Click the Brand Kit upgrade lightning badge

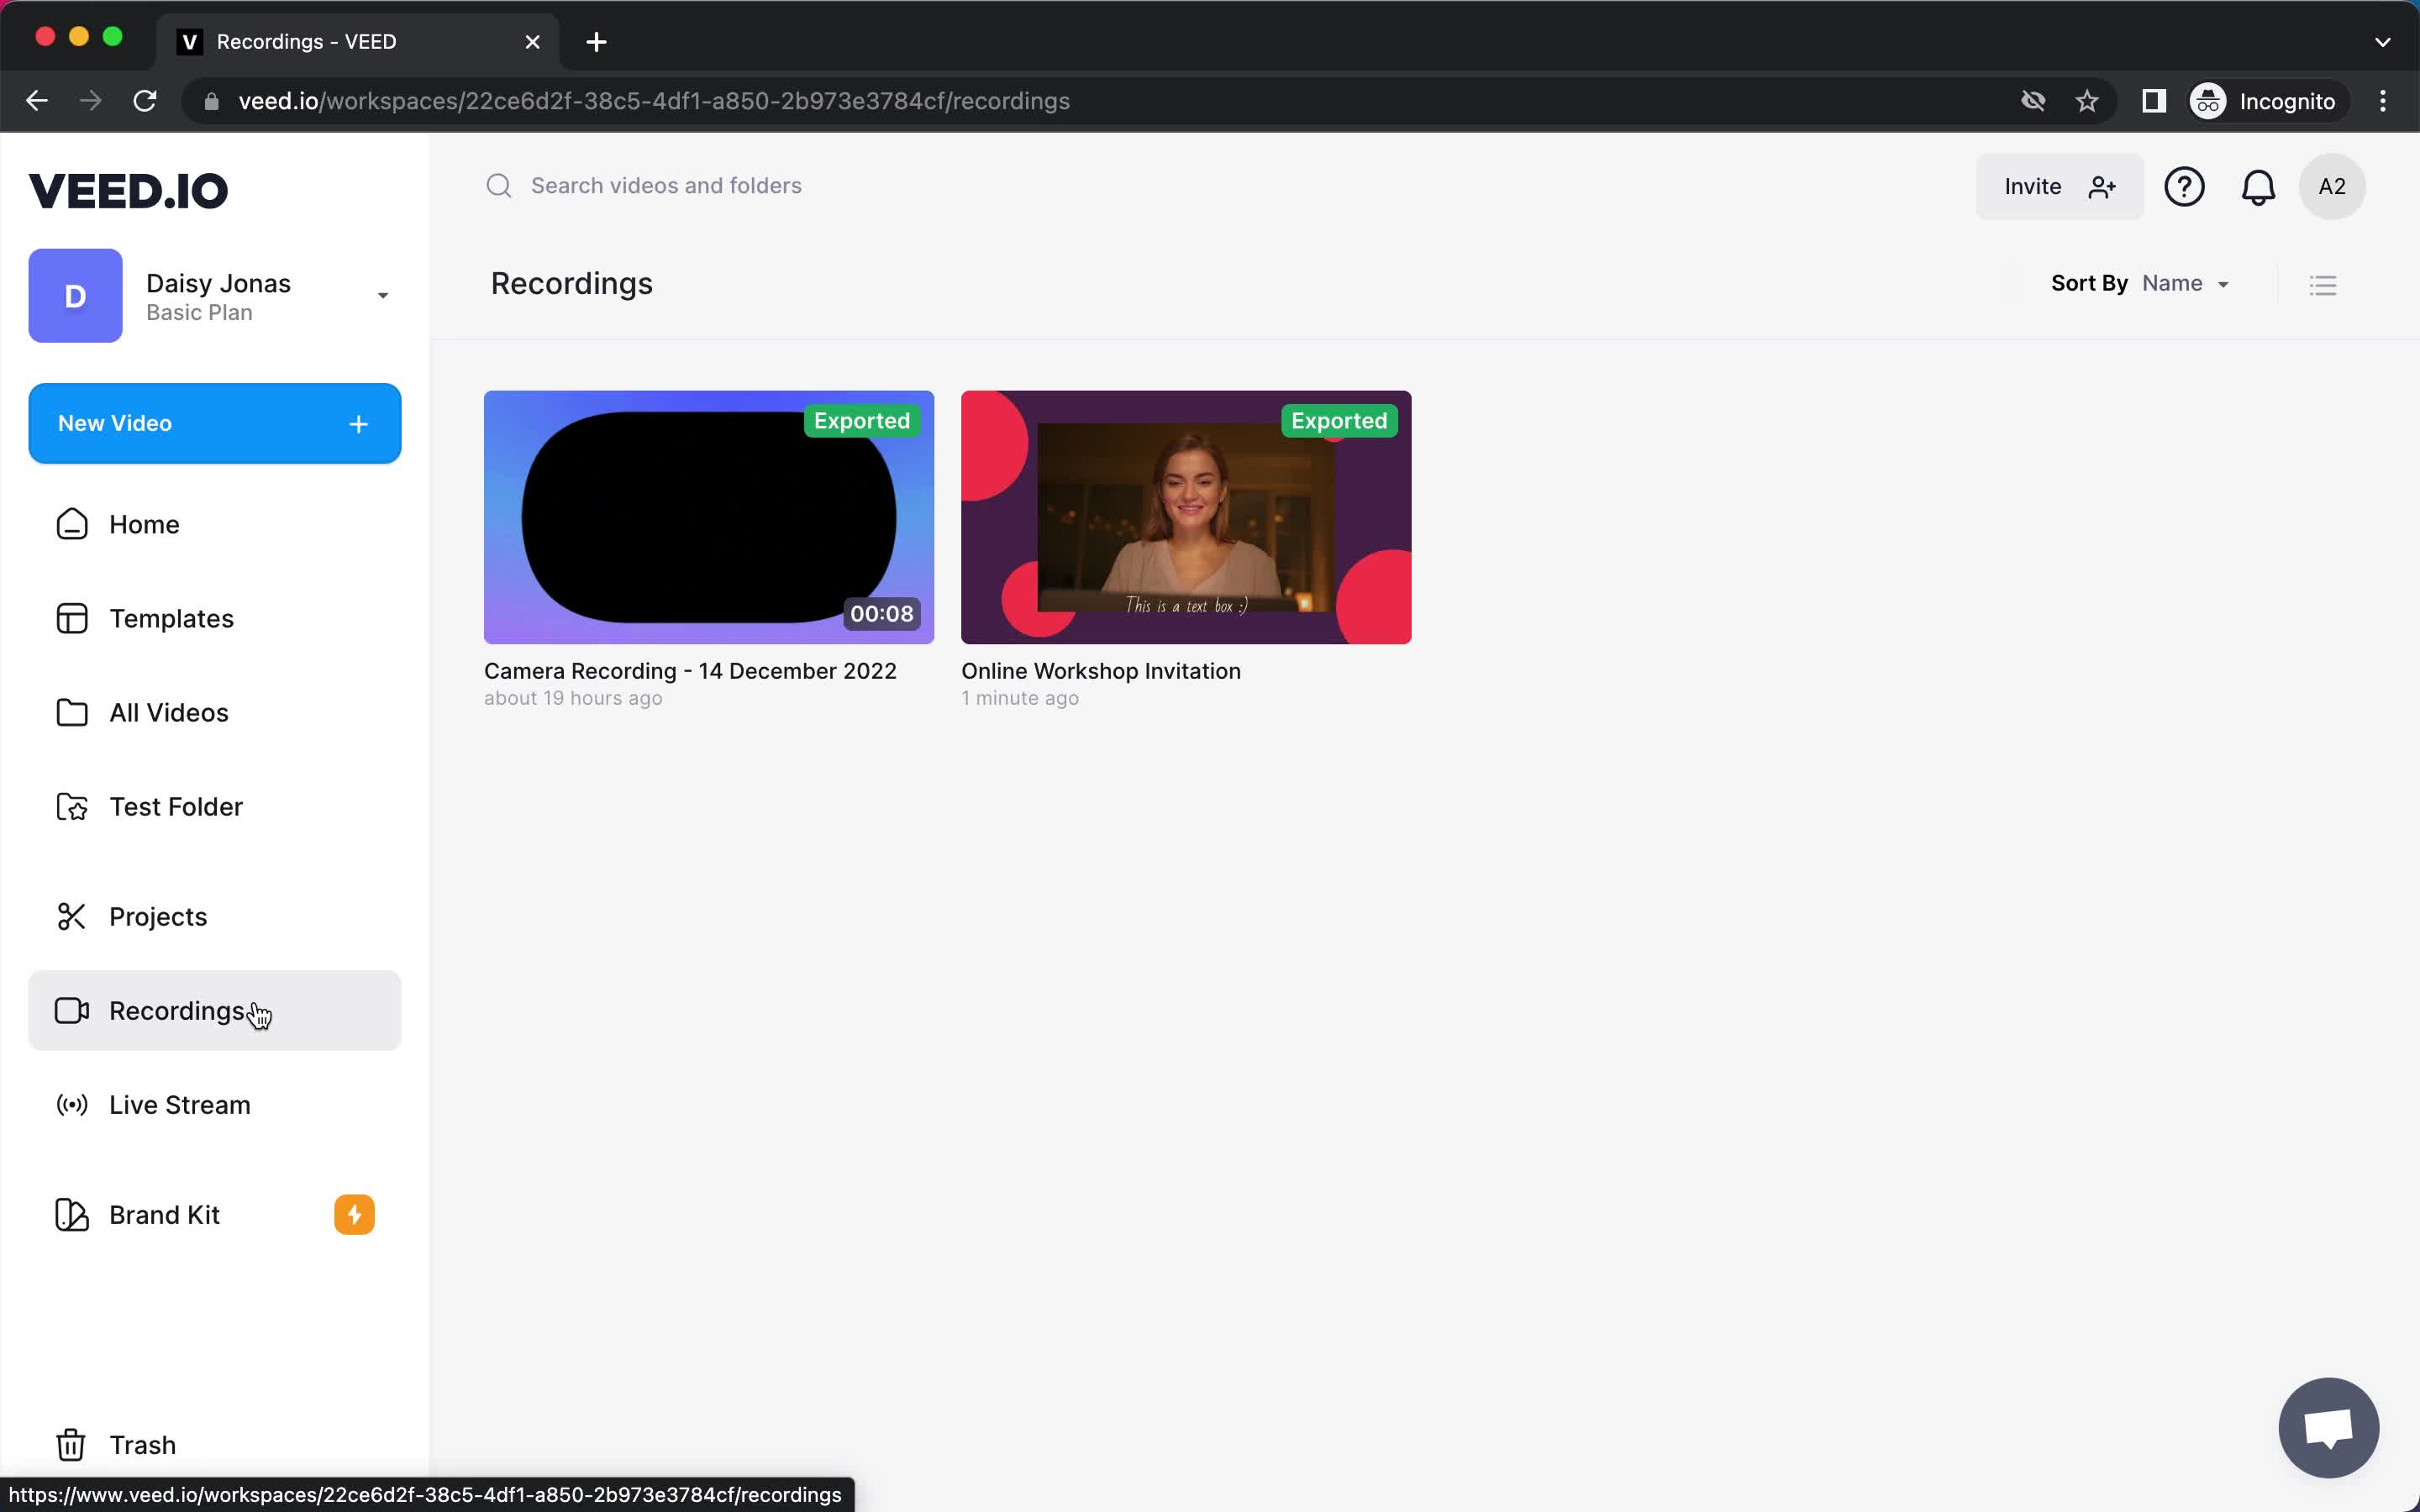click(x=354, y=1215)
